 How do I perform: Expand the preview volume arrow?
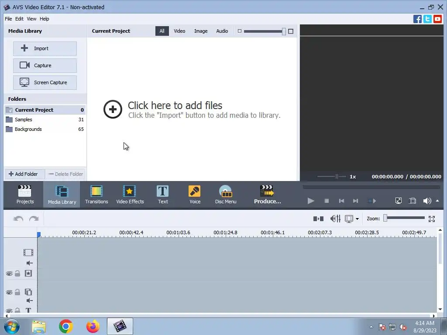(x=437, y=201)
